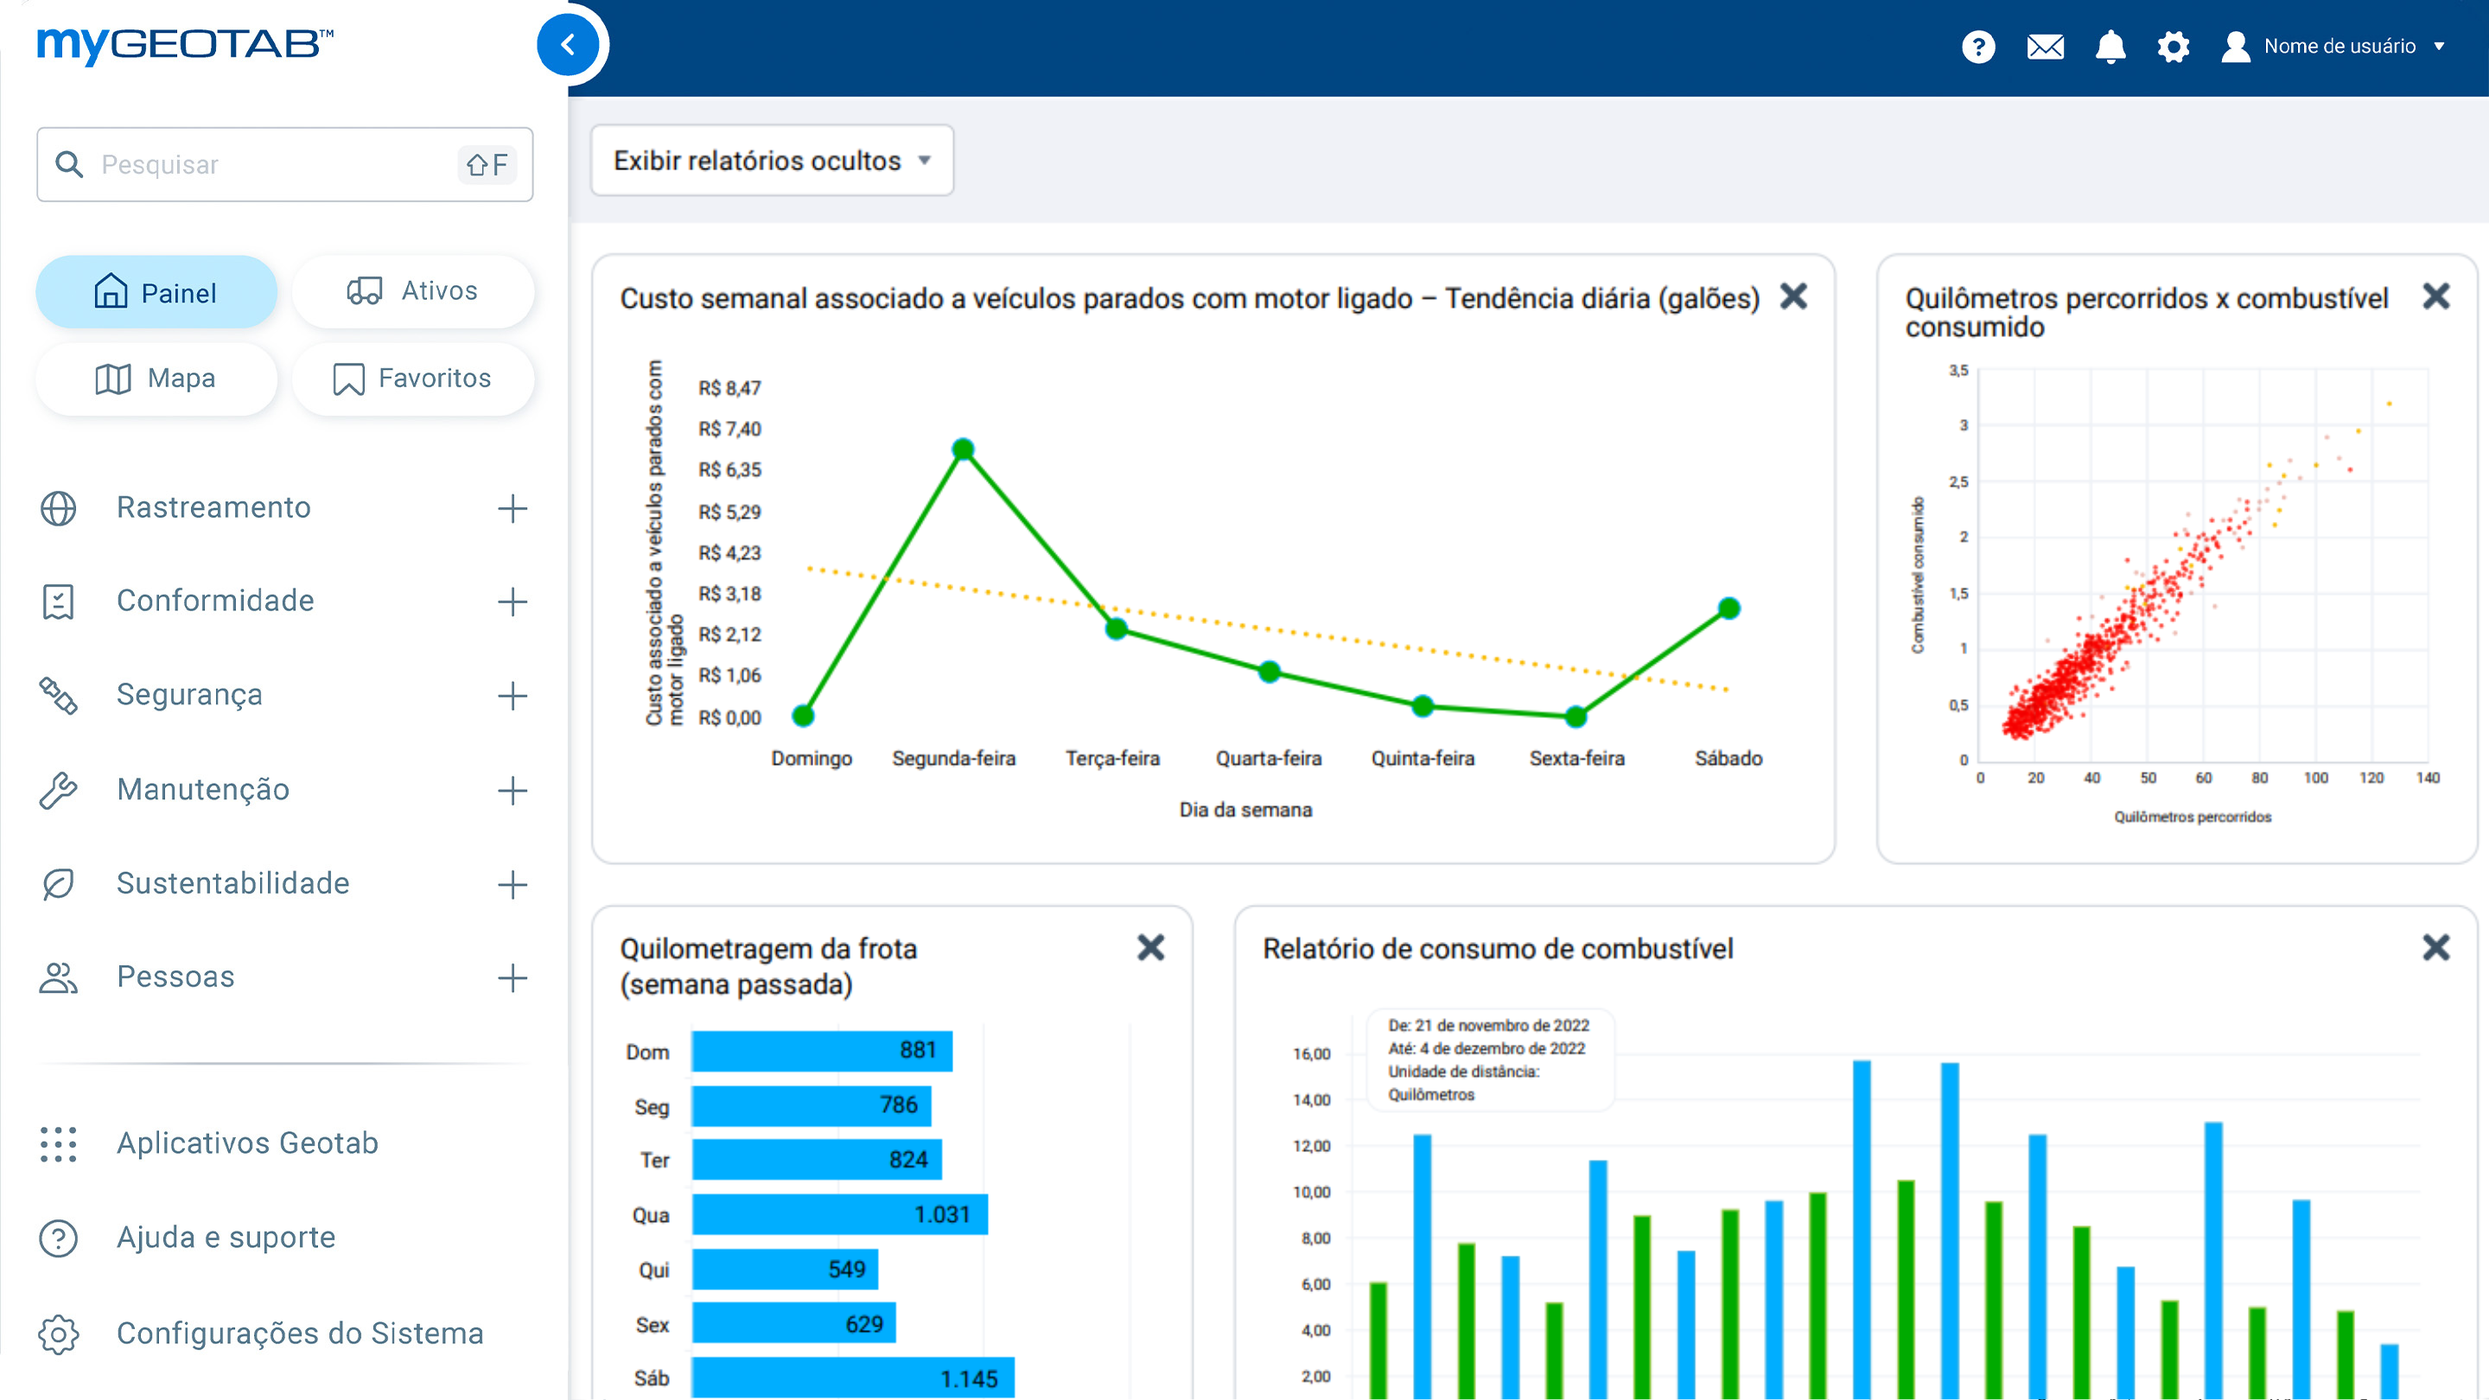Open the Exibir relatórios ocultos dropdown
Screen dimensions: 2489x1400
point(771,161)
